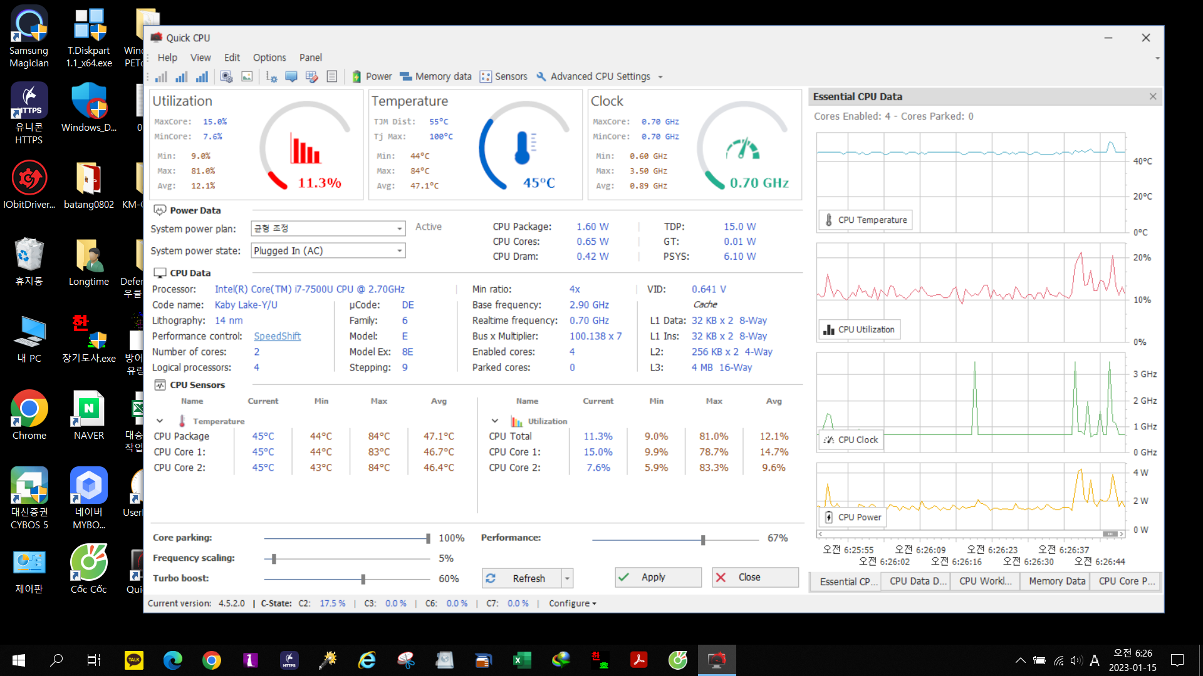1203x676 pixels.
Task: Open notification center in taskbar
Action: pyautogui.click(x=1177, y=660)
